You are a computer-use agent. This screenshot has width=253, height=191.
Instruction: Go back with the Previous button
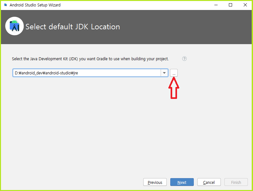155,182
